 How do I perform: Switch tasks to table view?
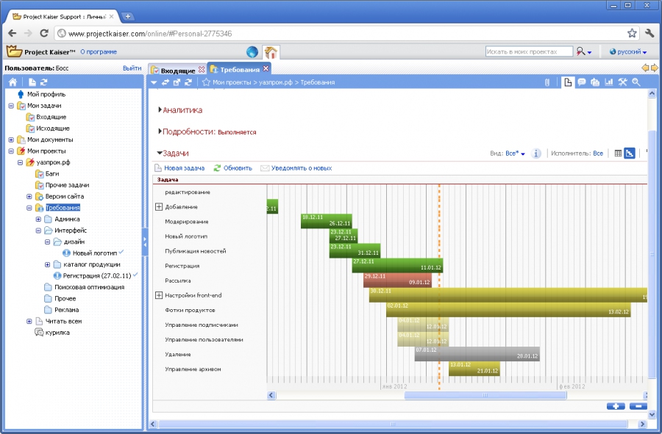(x=618, y=153)
